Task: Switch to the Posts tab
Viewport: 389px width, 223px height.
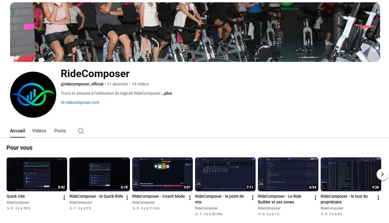Action: point(60,131)
